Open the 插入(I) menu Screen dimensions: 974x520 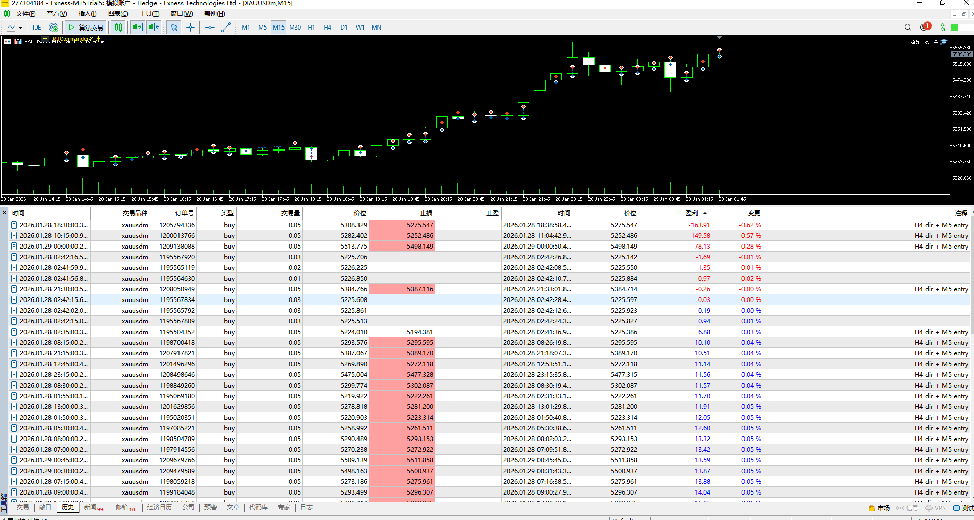[x=87, y=14]
